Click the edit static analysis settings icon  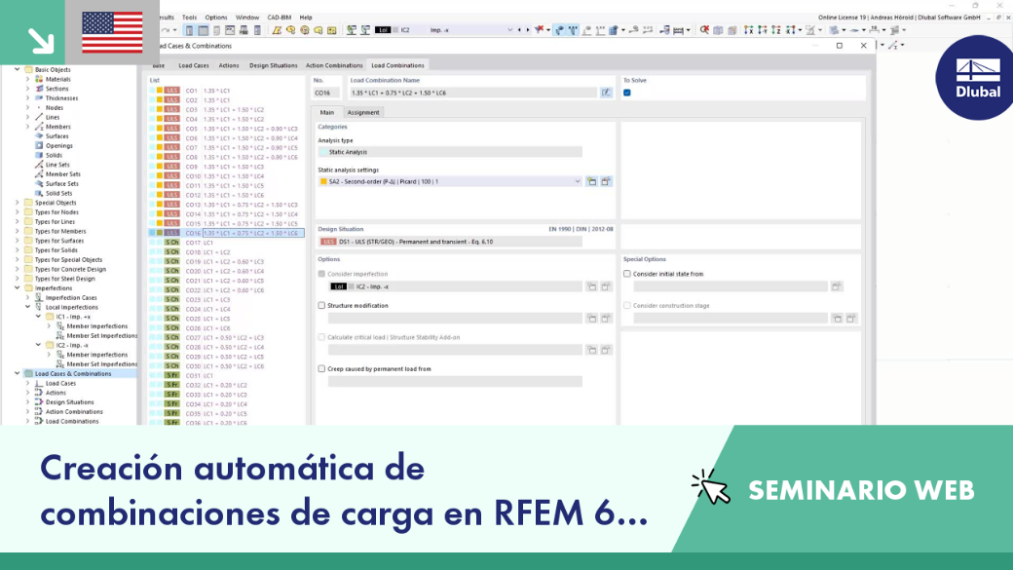coord(606,181)
